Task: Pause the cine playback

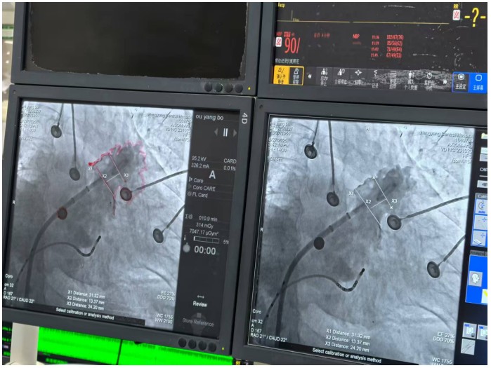Action: click(x=225, y=132)
